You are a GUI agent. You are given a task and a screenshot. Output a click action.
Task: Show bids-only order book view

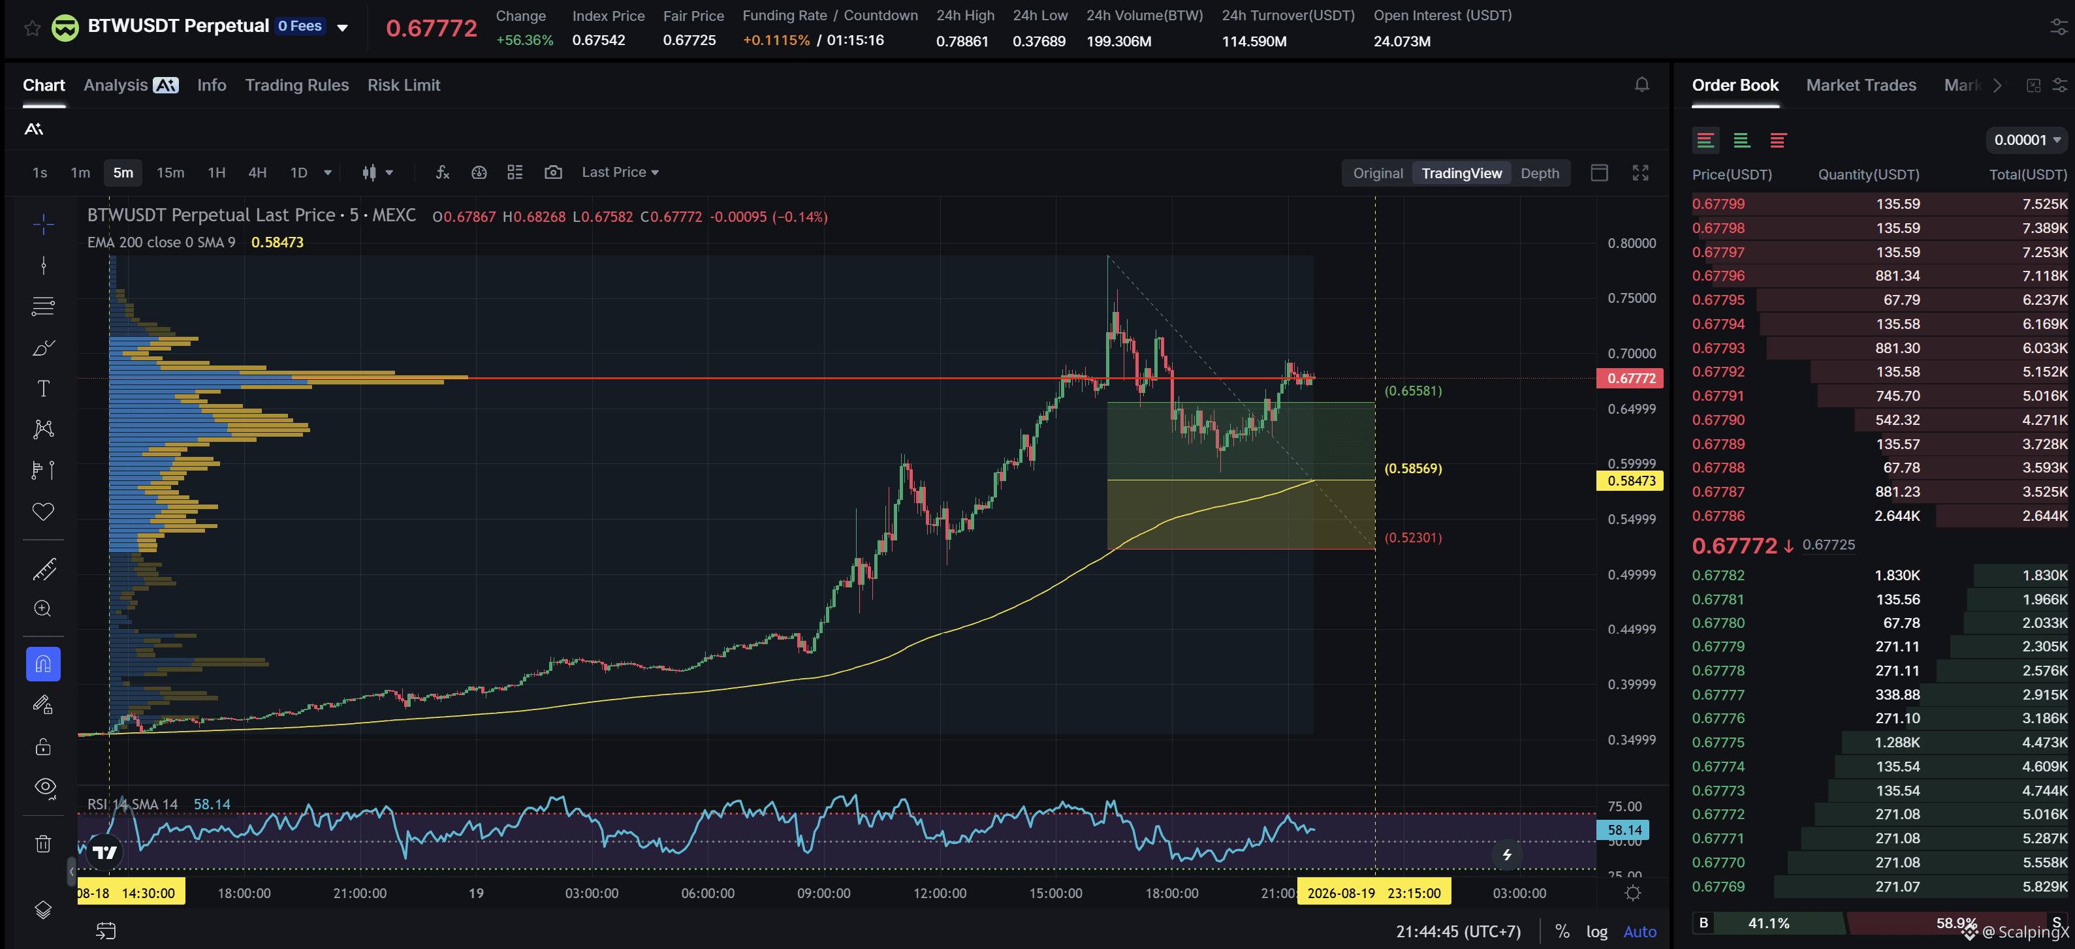[1741, 140]
